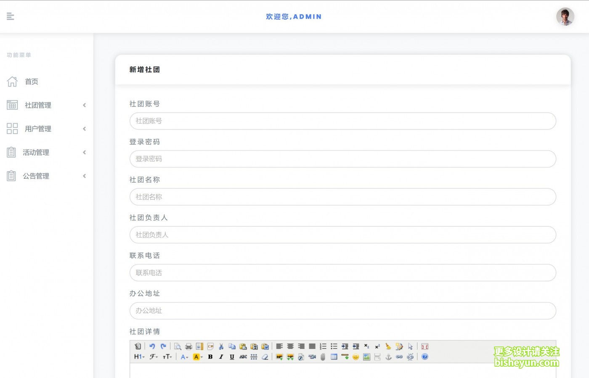Click the house icon beside 首页
The width and height of the screenshot is (589, 378).
tap(12, 82)
